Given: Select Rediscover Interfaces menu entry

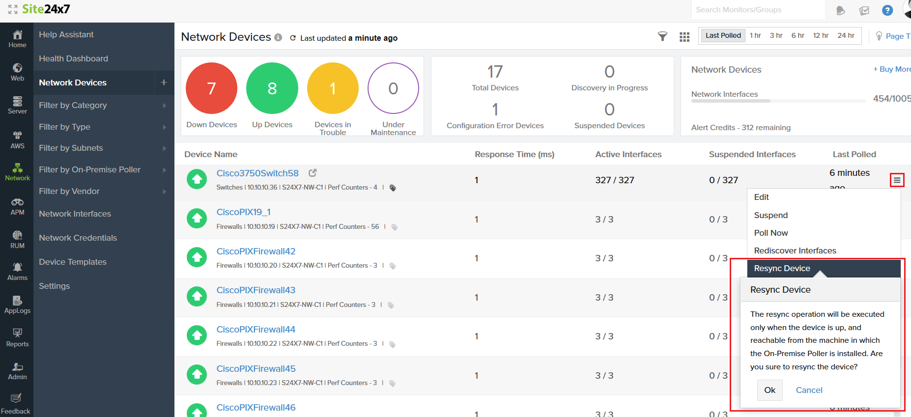Looking at the screenshot, I should click(795, 250).
